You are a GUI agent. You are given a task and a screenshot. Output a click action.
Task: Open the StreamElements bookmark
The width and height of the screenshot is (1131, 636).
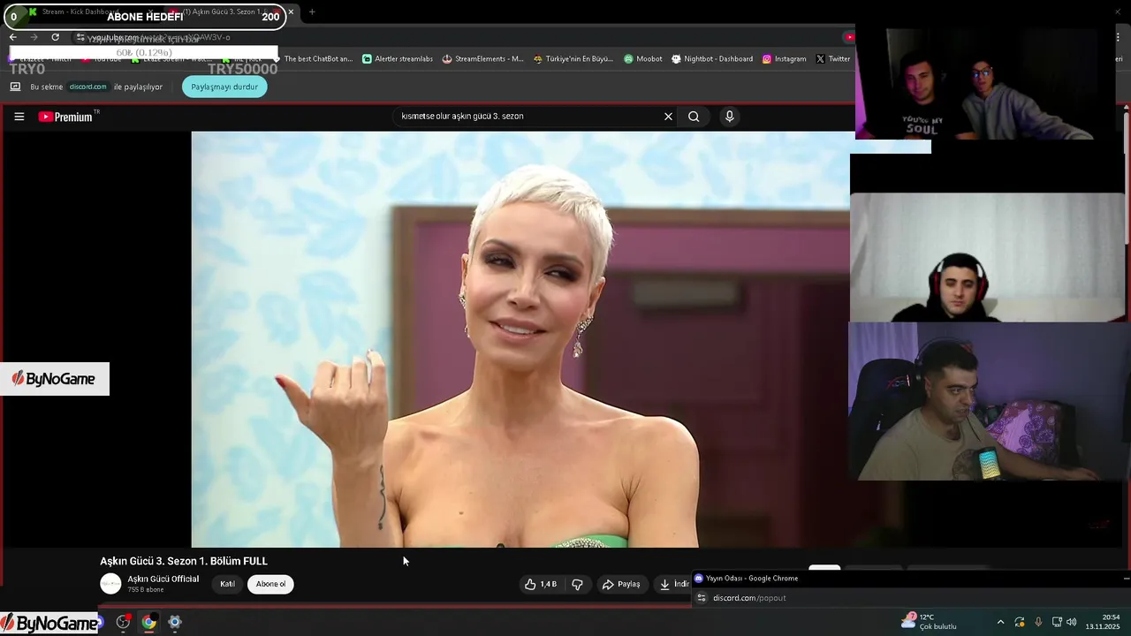483,59
